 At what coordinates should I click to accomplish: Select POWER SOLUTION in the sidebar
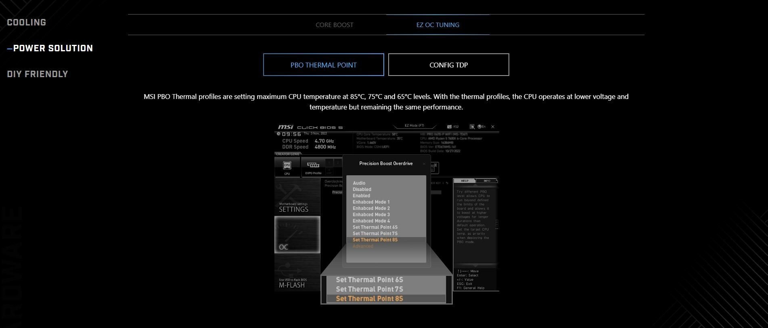53,48
